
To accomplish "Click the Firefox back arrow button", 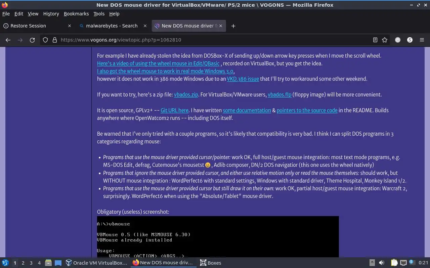I will 8,40.
